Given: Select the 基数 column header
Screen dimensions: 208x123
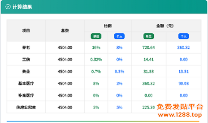Looking at the screenshot, I should click(x=65, y=31).
